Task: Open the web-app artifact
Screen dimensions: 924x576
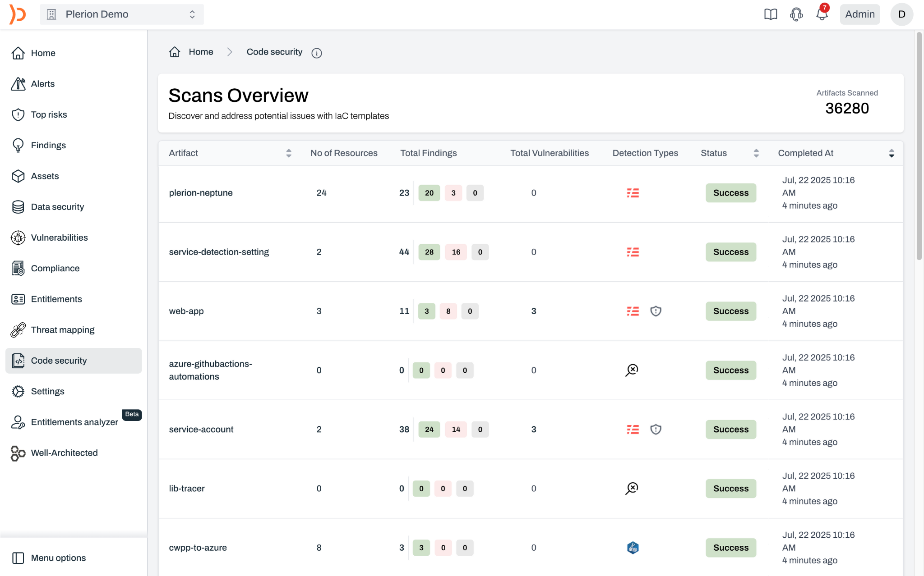Action: [186, 311]
